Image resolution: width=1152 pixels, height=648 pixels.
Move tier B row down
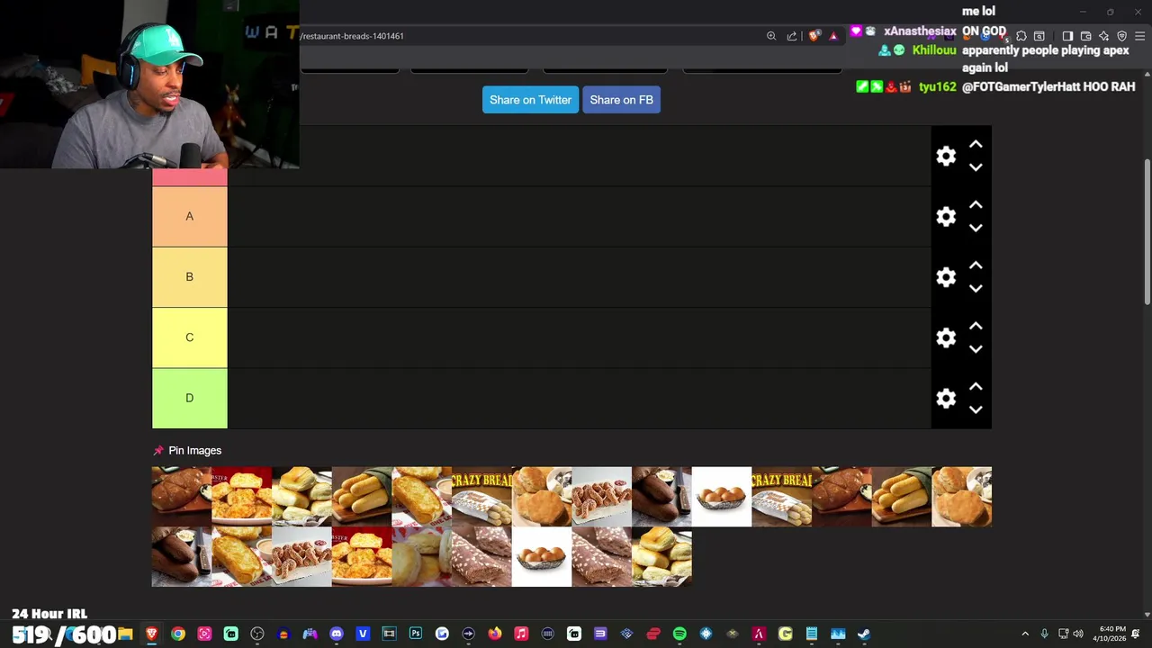point(976,288)
